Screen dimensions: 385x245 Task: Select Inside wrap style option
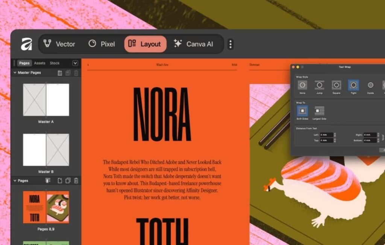click(x=370, y=85)
